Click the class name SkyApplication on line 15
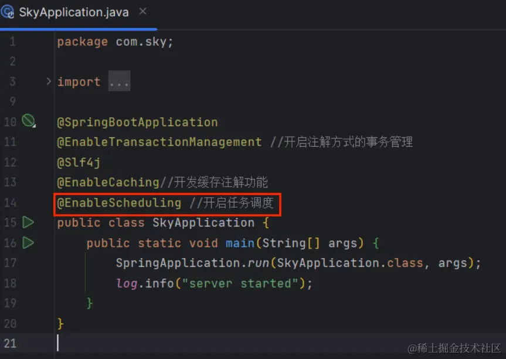The image size is (506, 359). (x=203, y=222)
